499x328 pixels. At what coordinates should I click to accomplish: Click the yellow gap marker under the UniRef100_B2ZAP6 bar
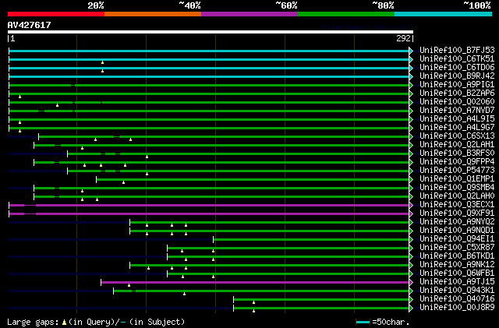pos(19,97)
